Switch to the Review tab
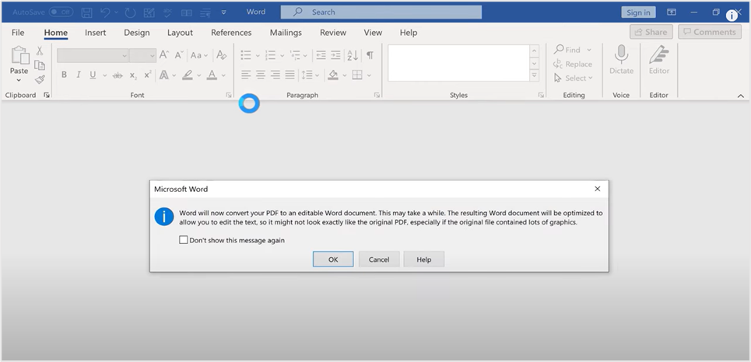This screenshot has width=751, height=362. pos(333,33)
